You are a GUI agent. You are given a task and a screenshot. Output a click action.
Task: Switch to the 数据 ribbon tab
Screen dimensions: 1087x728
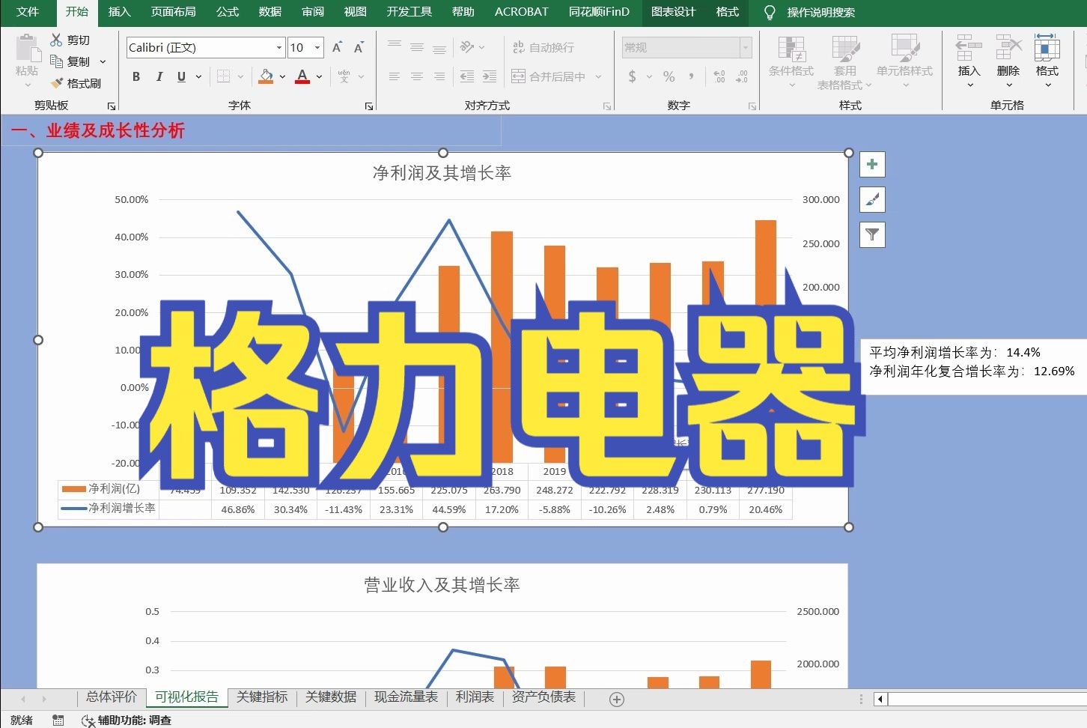coord(270,12)
